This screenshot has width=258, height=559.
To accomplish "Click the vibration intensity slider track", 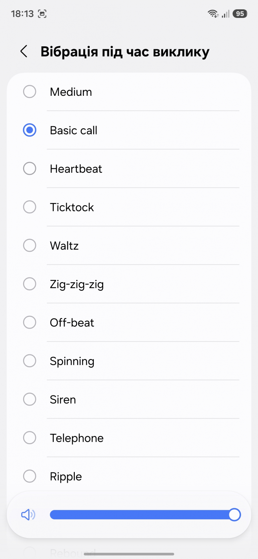I will coord(139,515).
